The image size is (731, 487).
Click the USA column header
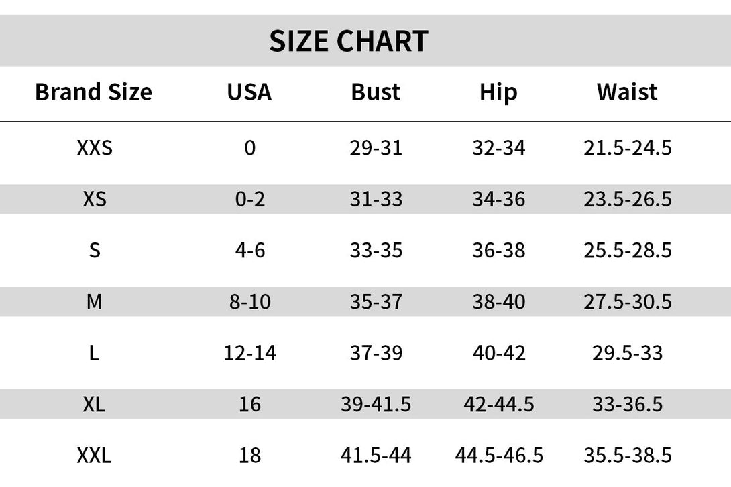tap(249, 92)
